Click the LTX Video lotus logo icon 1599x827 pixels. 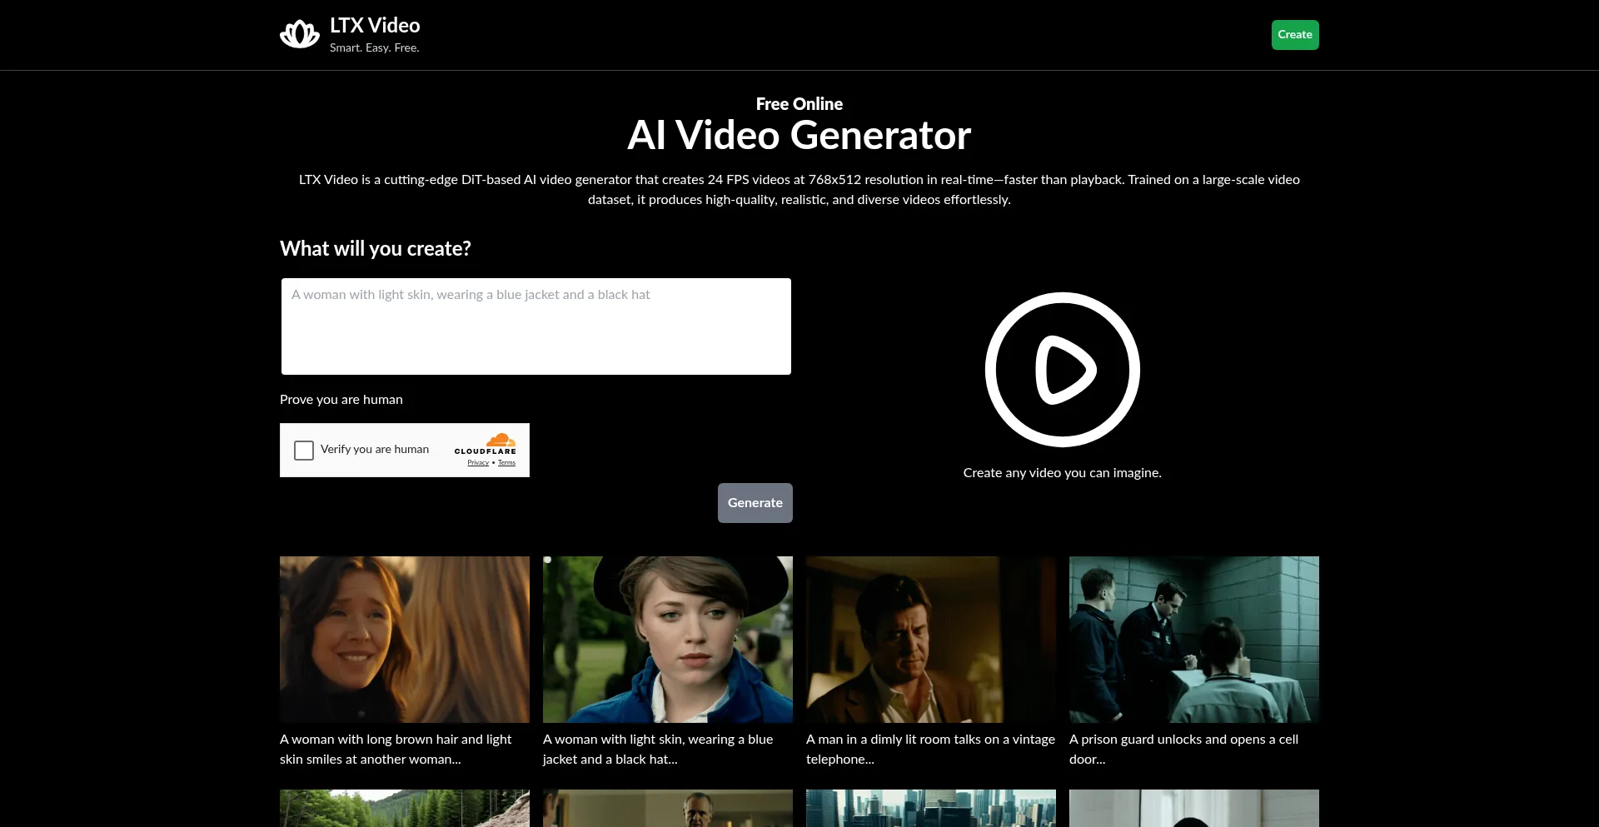click(x=300, y=35)
